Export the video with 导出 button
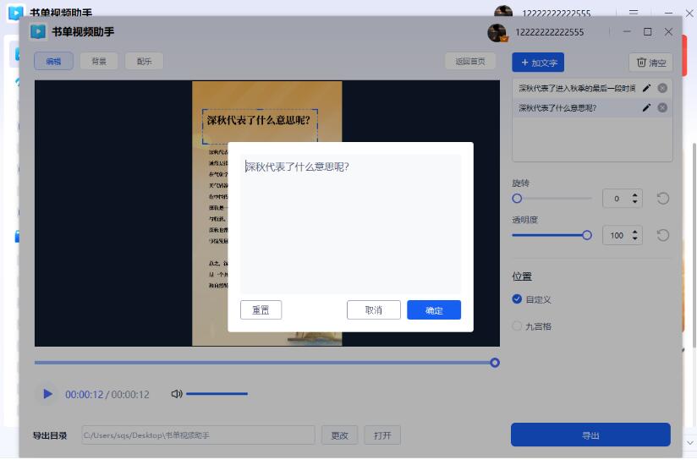Screen dimensions: 697x465 click(590, 435)
